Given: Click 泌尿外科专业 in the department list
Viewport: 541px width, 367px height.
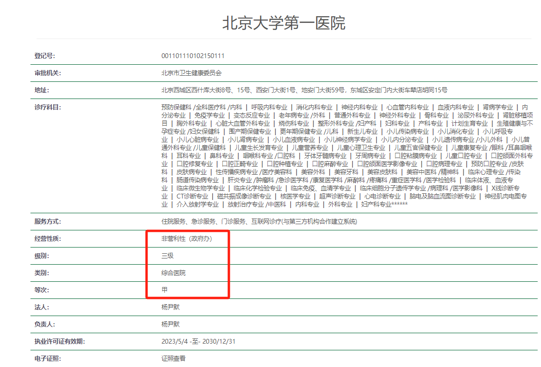Looking at the screenshot, I should tap(475, 115).
